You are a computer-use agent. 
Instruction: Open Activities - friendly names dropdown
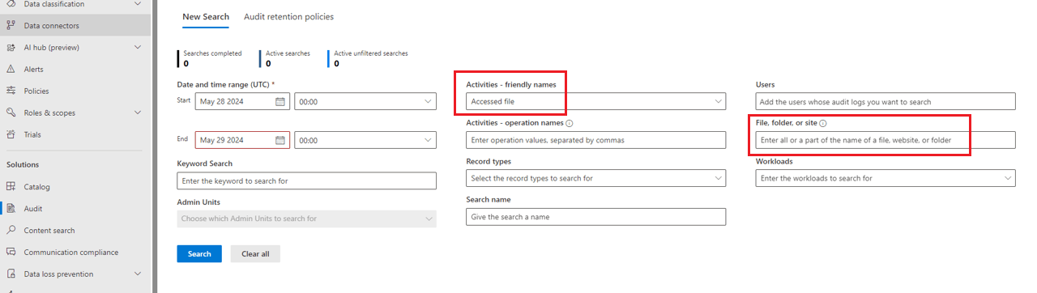[x=595, y=102]
